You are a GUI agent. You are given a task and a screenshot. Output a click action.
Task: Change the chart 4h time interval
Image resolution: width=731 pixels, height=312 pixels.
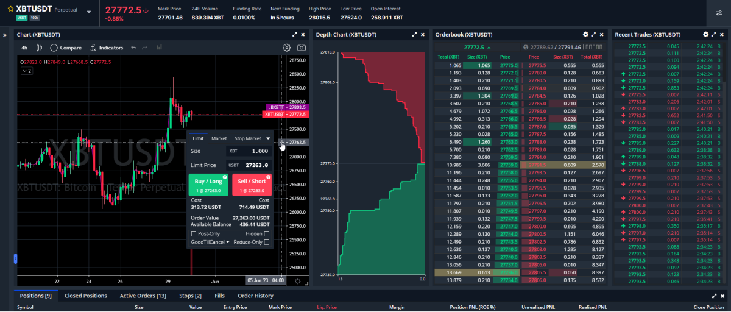24,48
